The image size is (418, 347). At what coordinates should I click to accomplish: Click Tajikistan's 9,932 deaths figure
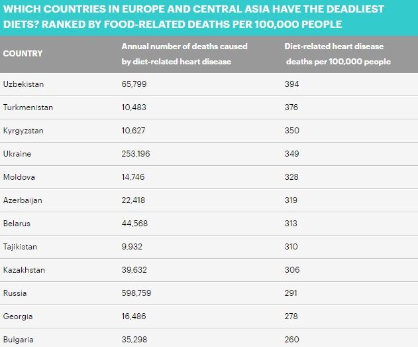pyautogui.click(x=132, y=247)
